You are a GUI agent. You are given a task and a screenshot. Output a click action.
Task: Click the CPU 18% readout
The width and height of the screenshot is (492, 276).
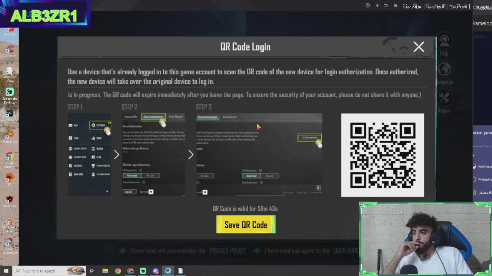pyautogui.click(x=459, y=7)
